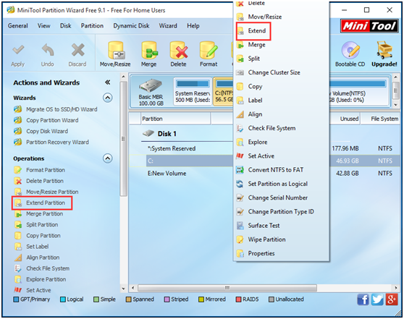Click the Twitter bird icon
404x319 pixels.
click(x=377, y=299)
